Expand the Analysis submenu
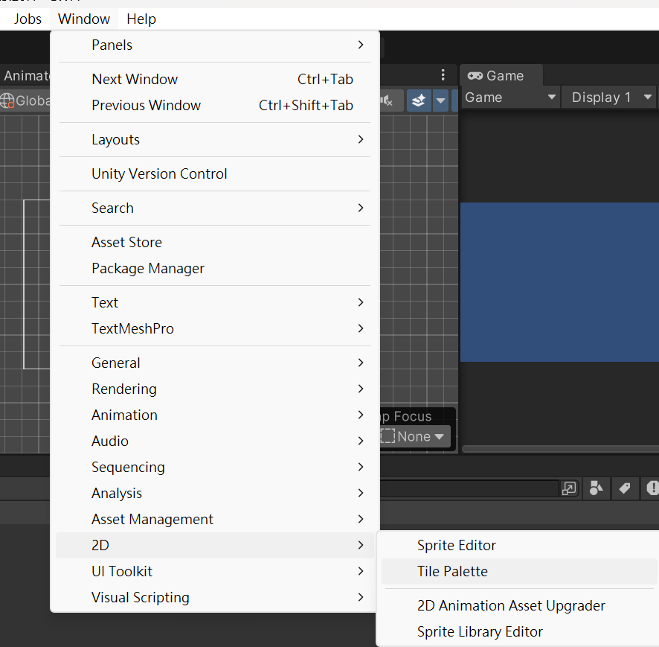Screen dimensions: 659x647 point(215,493)
